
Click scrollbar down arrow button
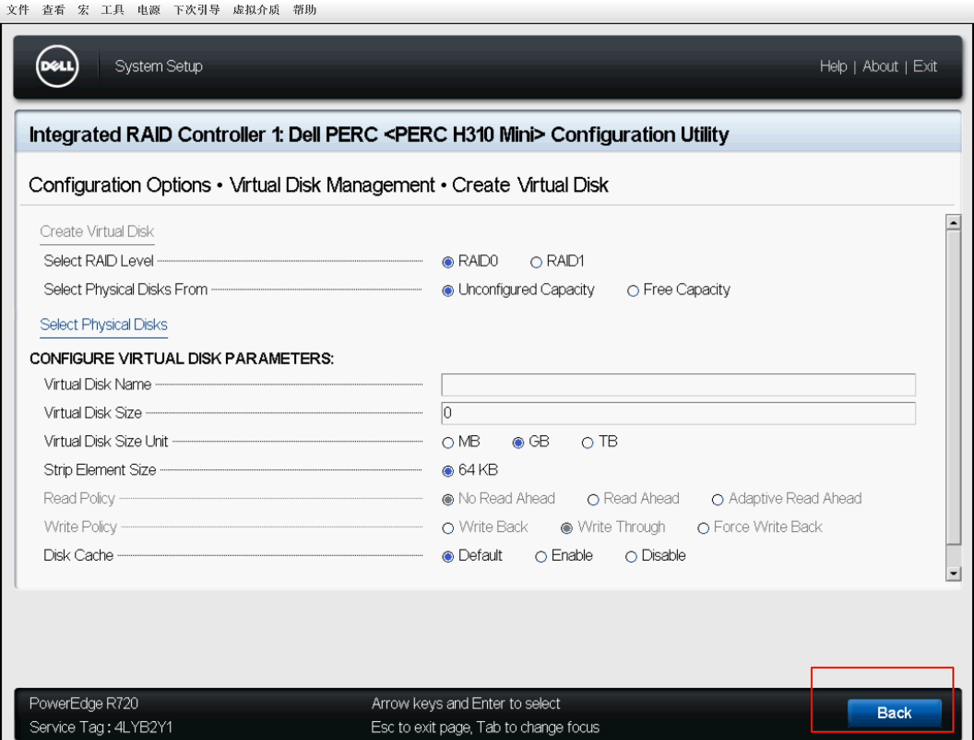(x=953, y=574)
